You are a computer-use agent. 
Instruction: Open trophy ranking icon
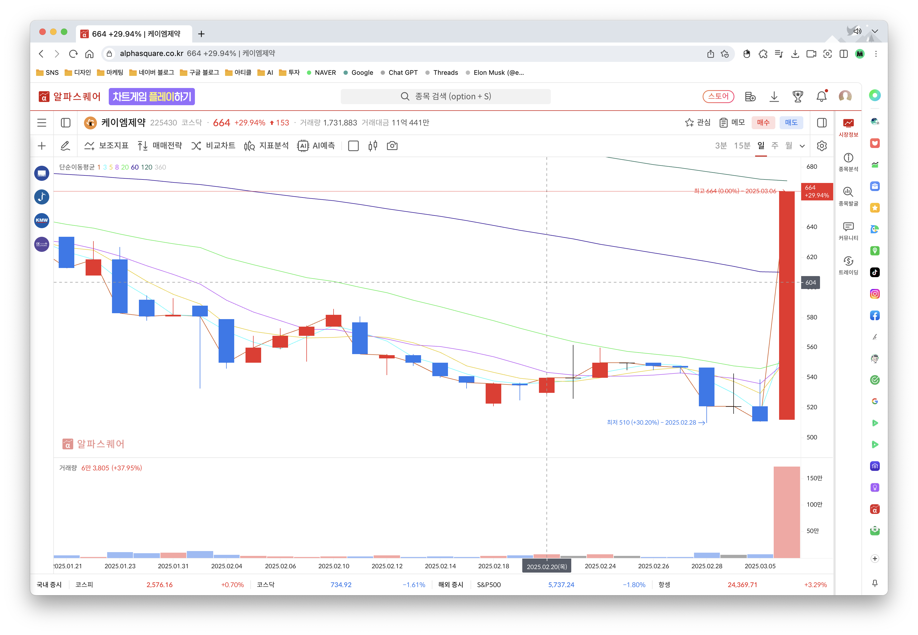pos(798,97)
